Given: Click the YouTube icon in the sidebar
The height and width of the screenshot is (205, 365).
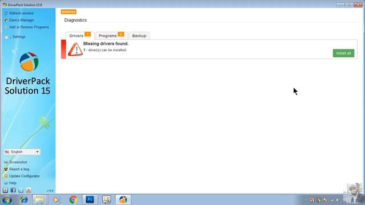Looking at the screenshot, I should pos(29,190).
